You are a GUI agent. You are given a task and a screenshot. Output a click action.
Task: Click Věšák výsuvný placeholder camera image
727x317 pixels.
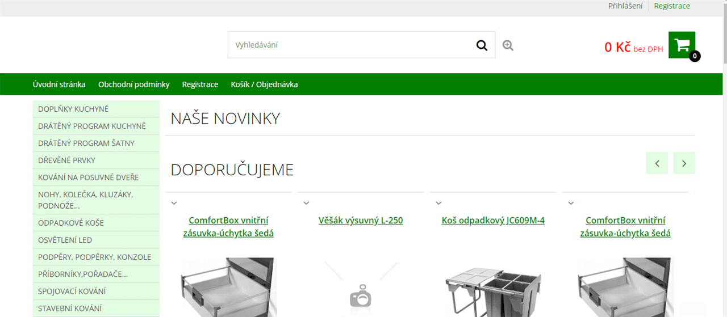coord(361,289)
